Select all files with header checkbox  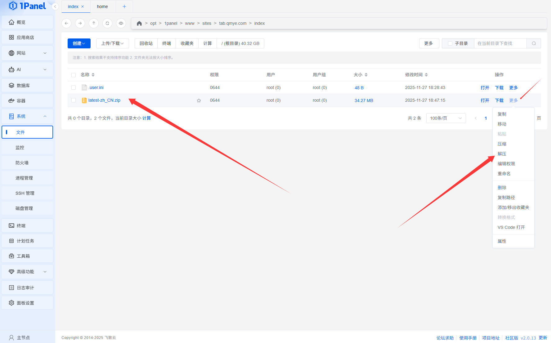pyautogui.click(x=74, y=75)
